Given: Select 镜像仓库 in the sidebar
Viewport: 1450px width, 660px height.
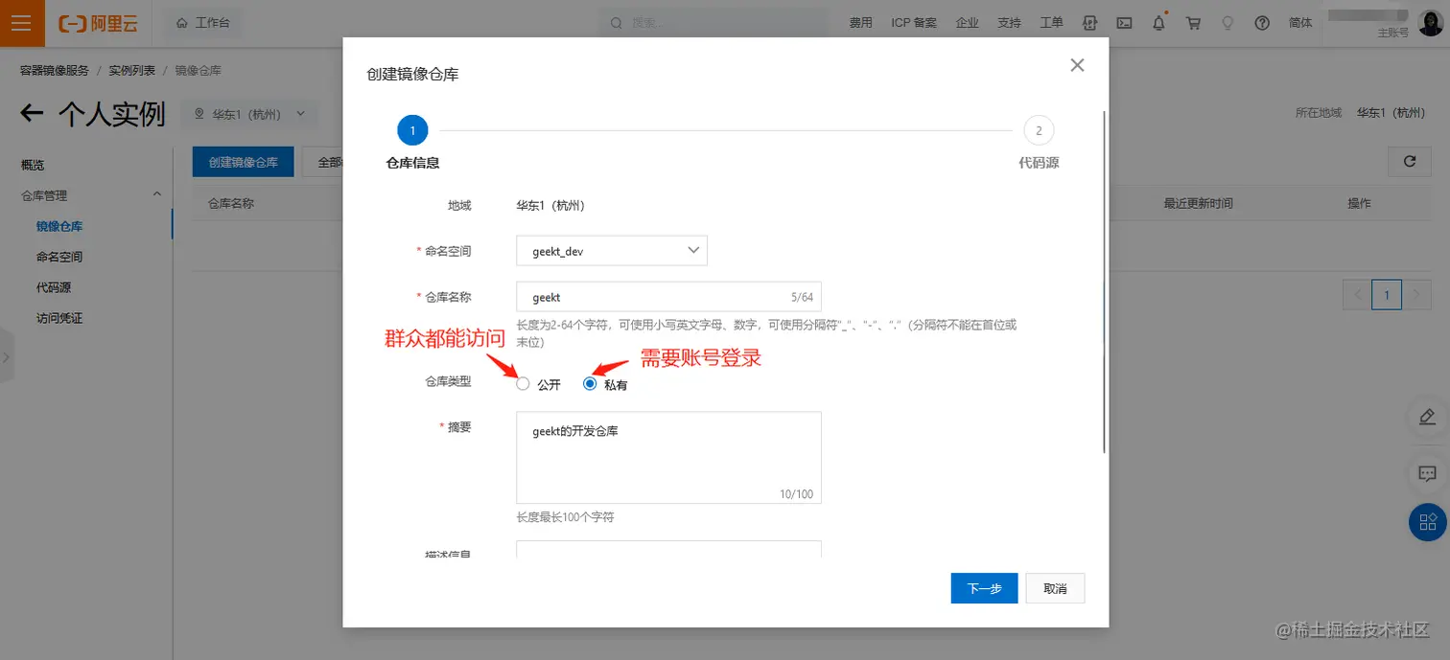Looking at the screenshot, I should pos(59,226).
